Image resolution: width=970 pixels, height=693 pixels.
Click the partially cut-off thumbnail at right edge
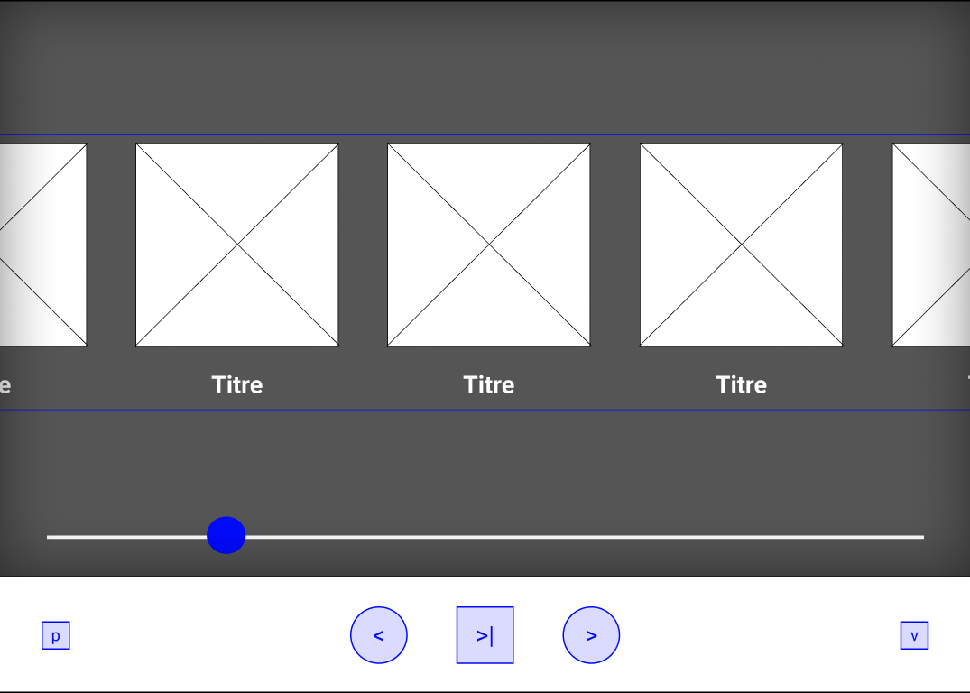click(x=931, y=245)
